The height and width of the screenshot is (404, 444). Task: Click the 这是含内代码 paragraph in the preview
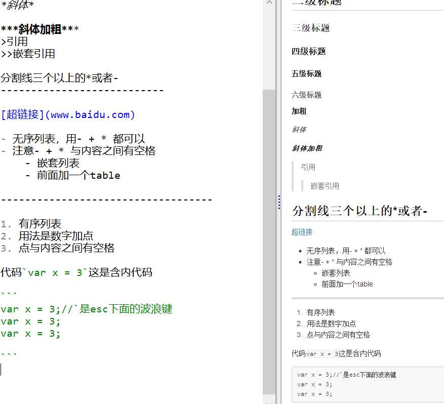336,353
